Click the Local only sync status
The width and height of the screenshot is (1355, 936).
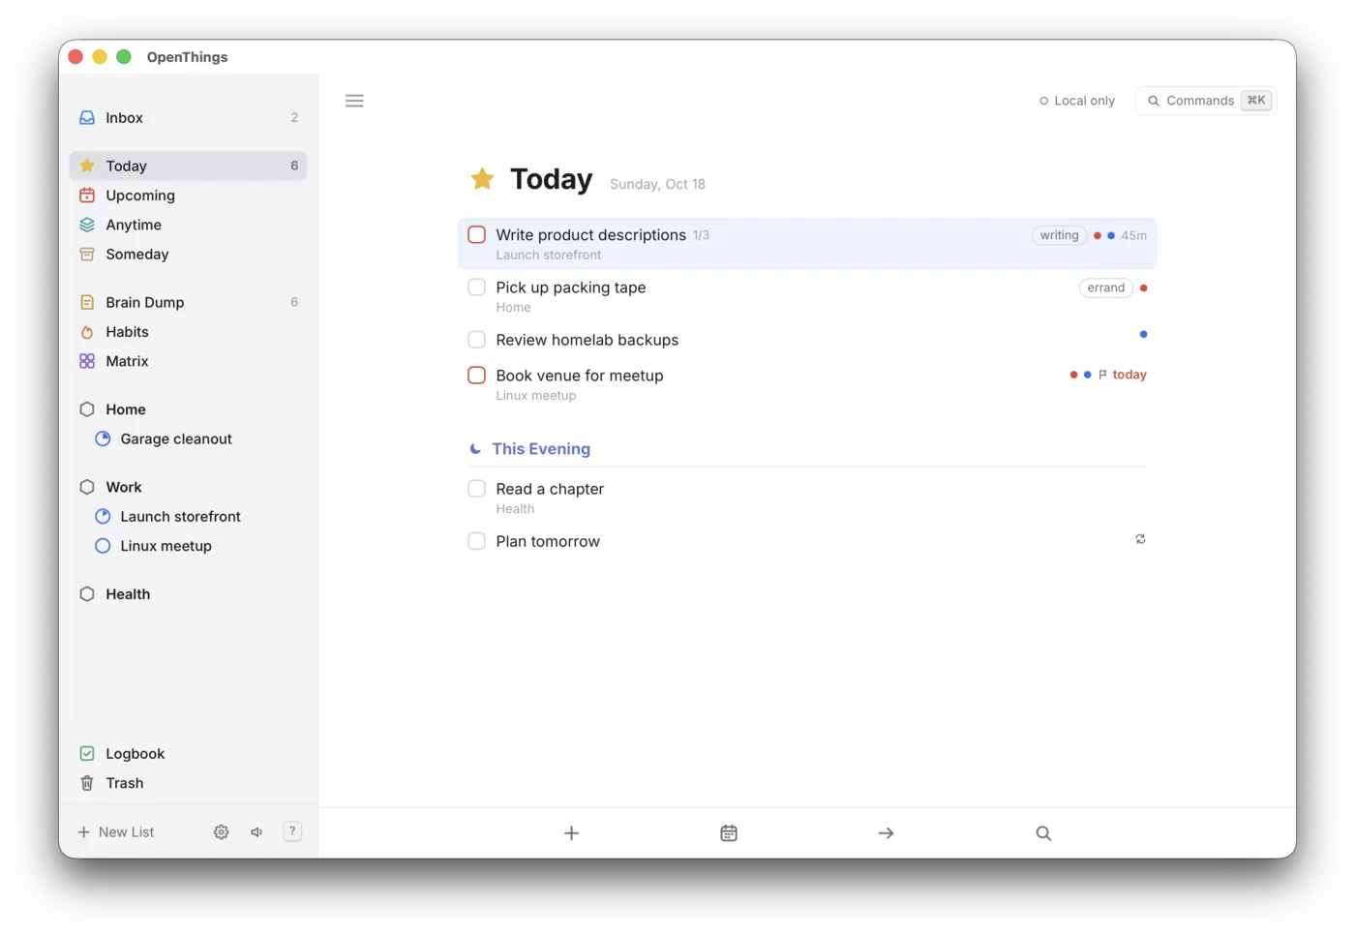[x=1077, y=101]
